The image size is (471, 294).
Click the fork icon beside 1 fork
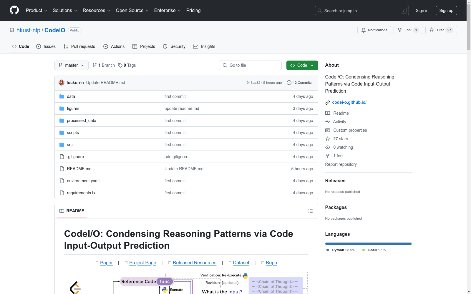(328, 156)
